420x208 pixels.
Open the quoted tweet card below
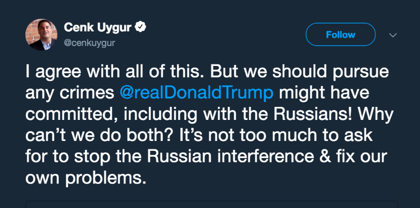(x=212, y=204)
